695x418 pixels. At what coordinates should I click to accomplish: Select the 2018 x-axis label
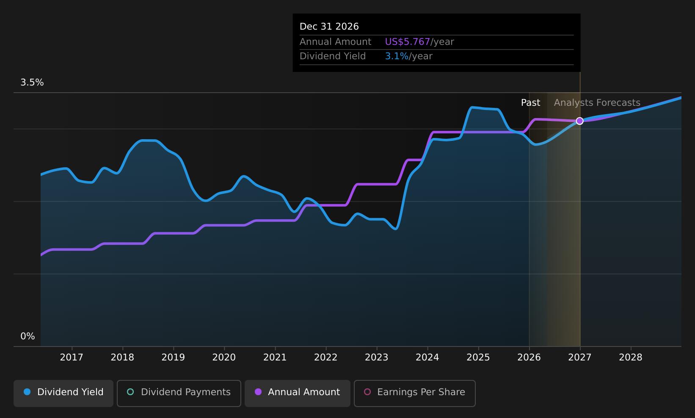(122, 357)
